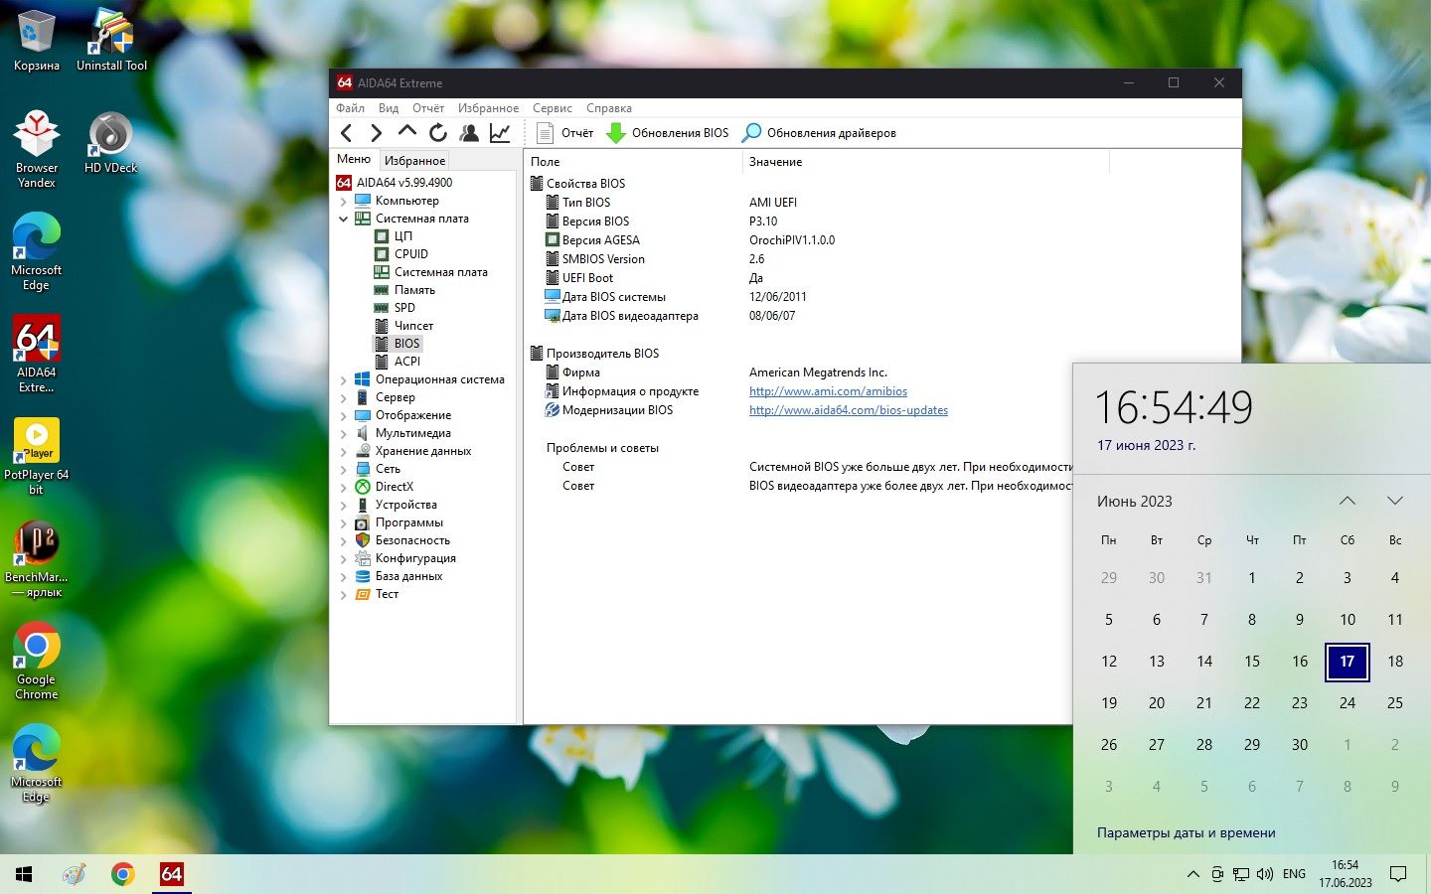Open the user icon in AIDA64 toolbar
The image size is (1431, 894).
[x=468, y=133]
